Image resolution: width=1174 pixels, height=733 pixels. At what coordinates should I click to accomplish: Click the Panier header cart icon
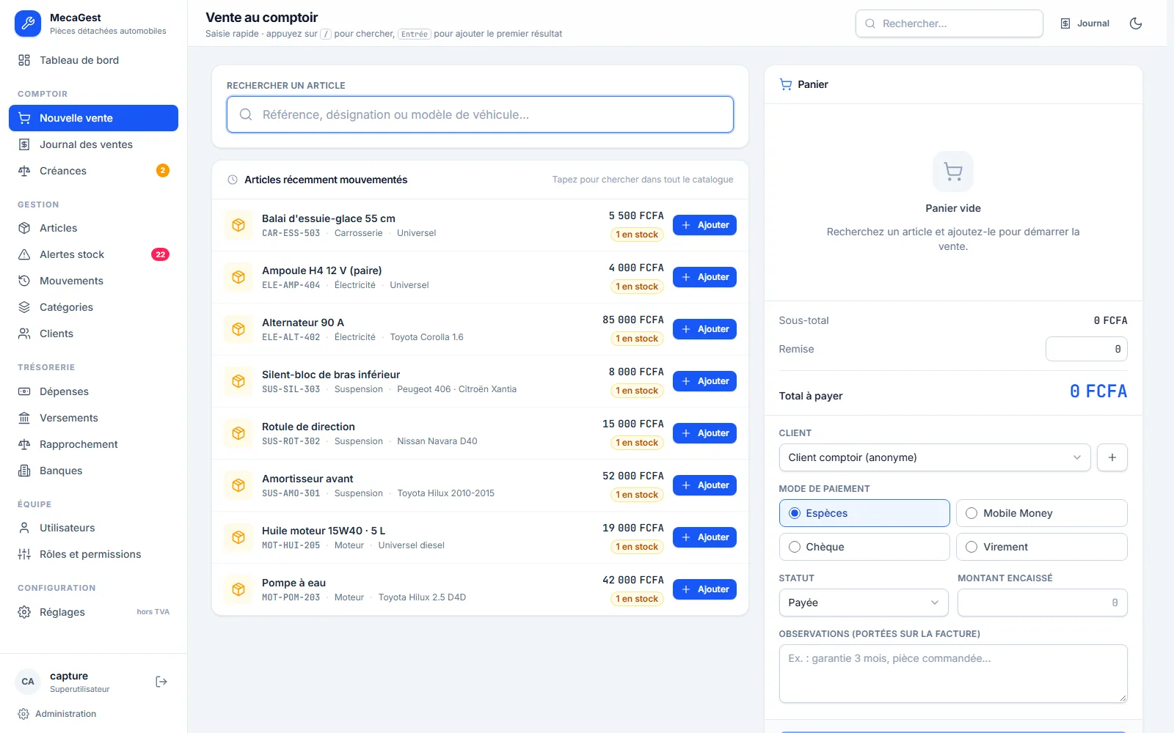click(786, 84)
